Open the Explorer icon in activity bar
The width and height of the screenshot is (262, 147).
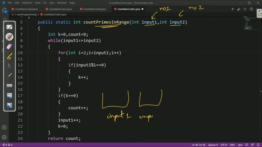5,11
